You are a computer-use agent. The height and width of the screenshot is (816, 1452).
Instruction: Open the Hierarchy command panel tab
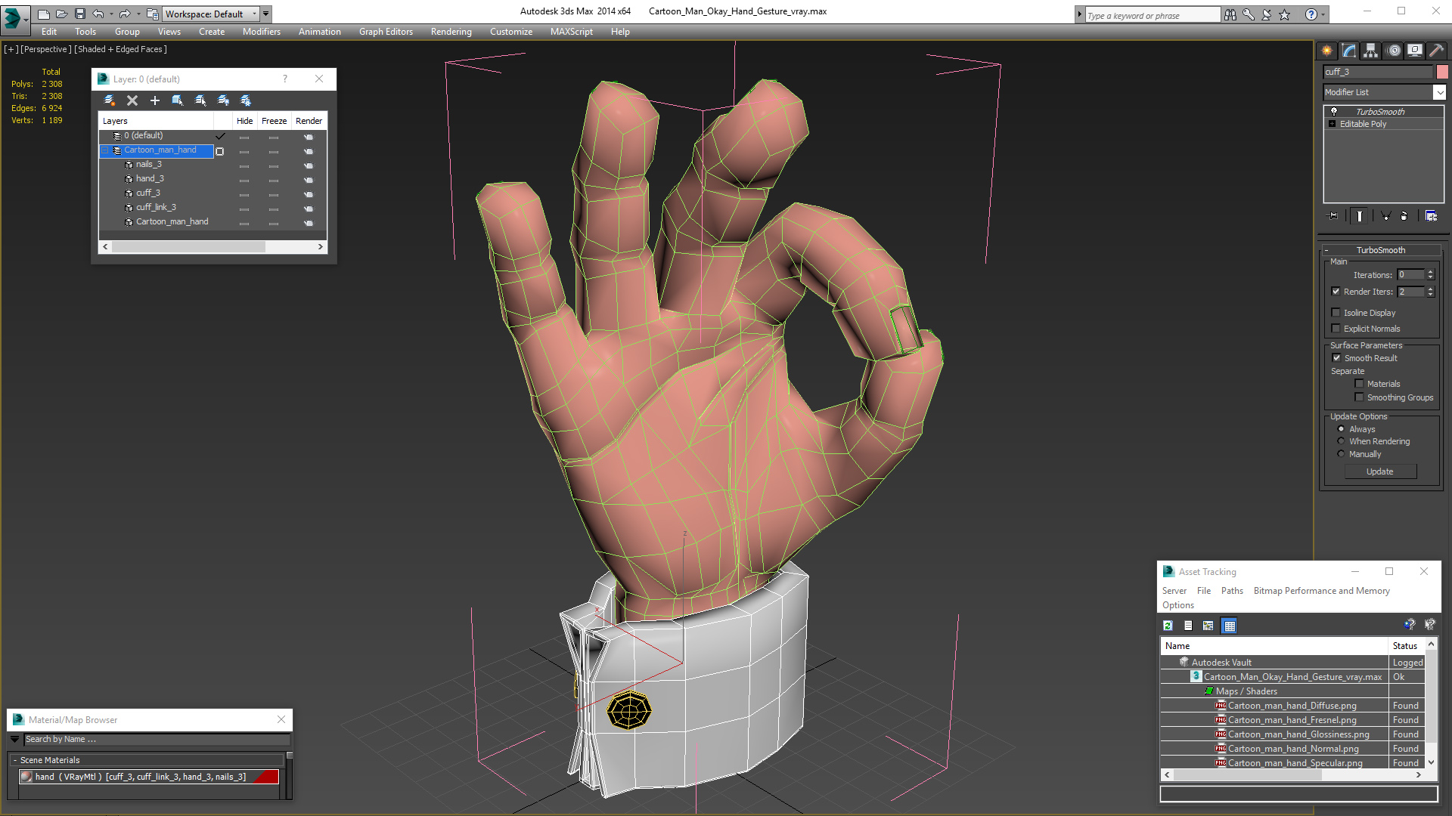(x=1370, y=51)
